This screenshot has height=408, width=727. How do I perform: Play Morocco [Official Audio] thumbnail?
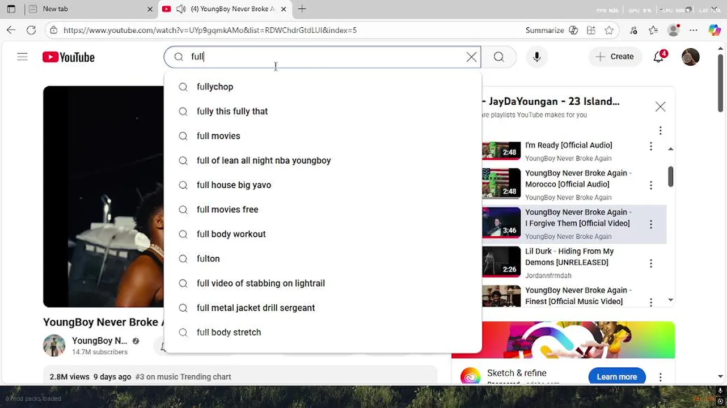501,183
